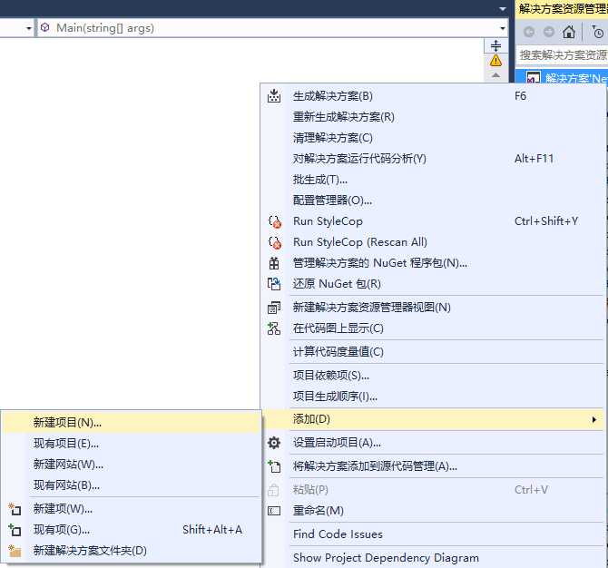Open the left type dropdown arrow
The height and width of the screenshot is (568, 608).
coord(28,28)
